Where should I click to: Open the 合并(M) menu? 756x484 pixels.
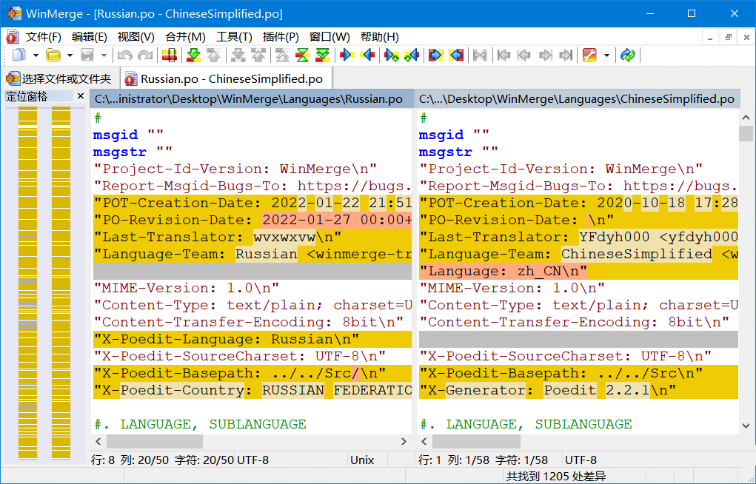(184, 37)
